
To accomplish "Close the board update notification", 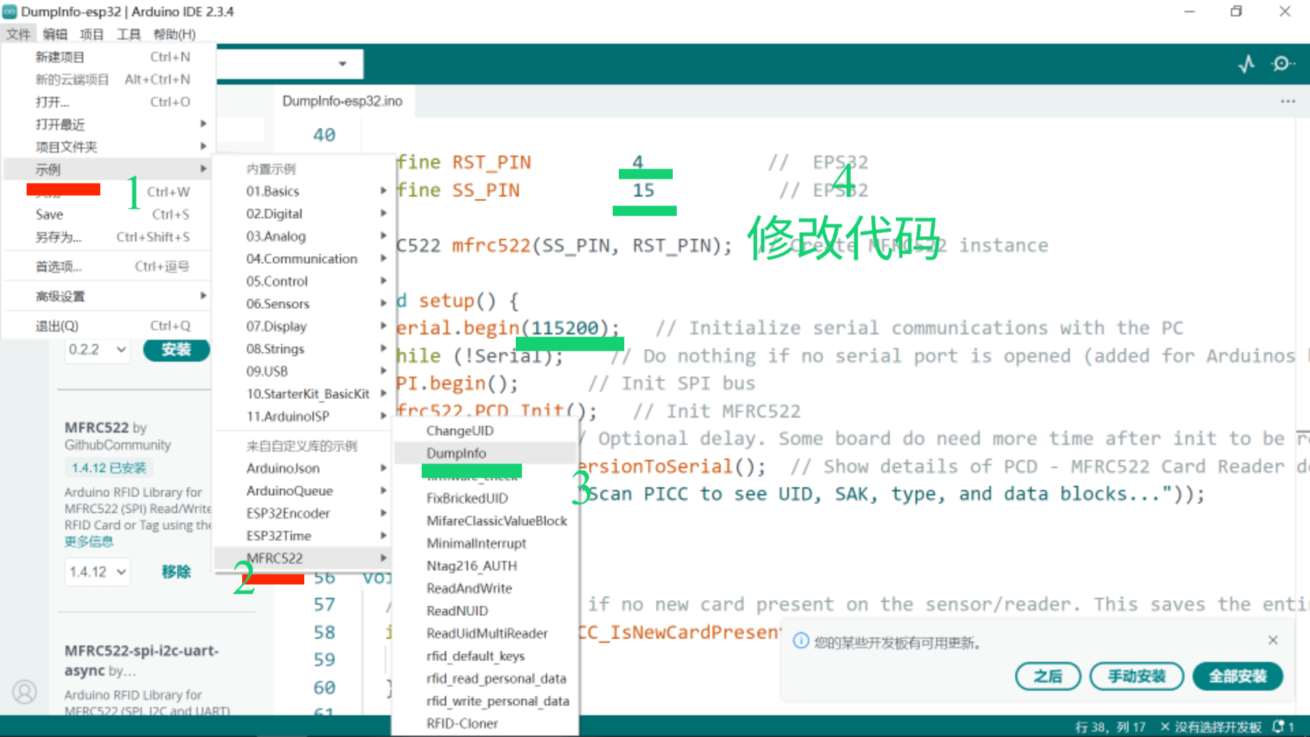I will pos(1272,640).
